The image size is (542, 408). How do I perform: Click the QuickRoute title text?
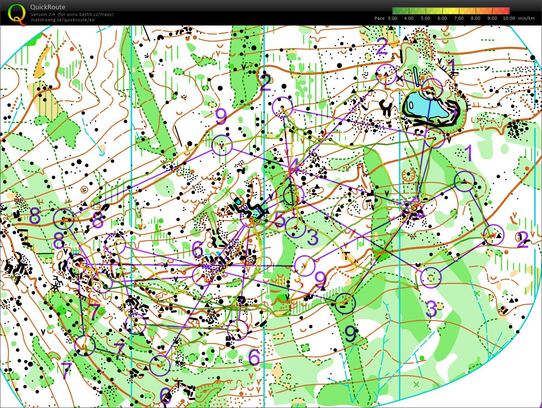(47, 7)
